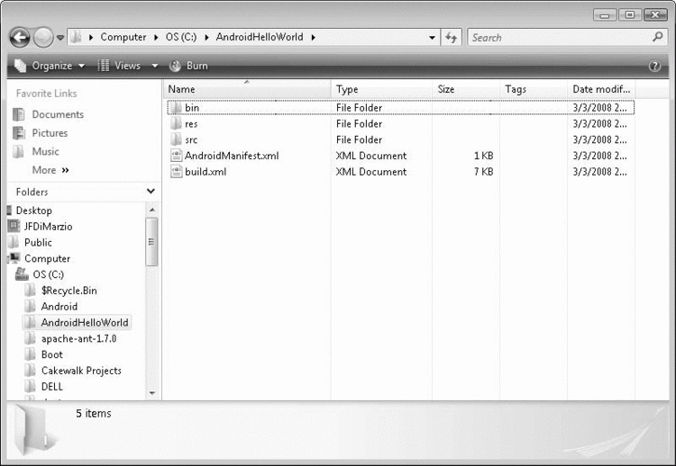This screenshot has width=676, height=466.
Task: Select OS (C:) in the address breadcrumb
Action: [x=181, y=37]
